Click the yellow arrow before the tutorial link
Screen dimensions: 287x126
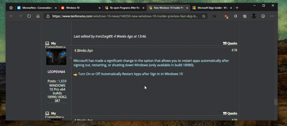tap(75, 75)
